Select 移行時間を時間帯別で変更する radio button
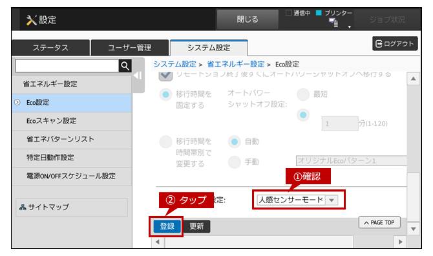433x256 pixels. (165, 142)
